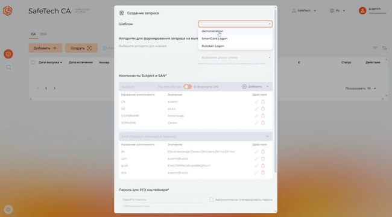Click the Добавить button in toolbar

coord(45,48)
